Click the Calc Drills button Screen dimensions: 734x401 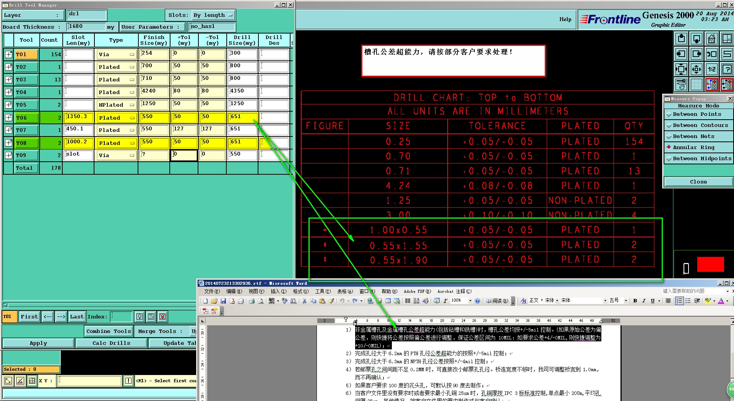click(111, 343)
